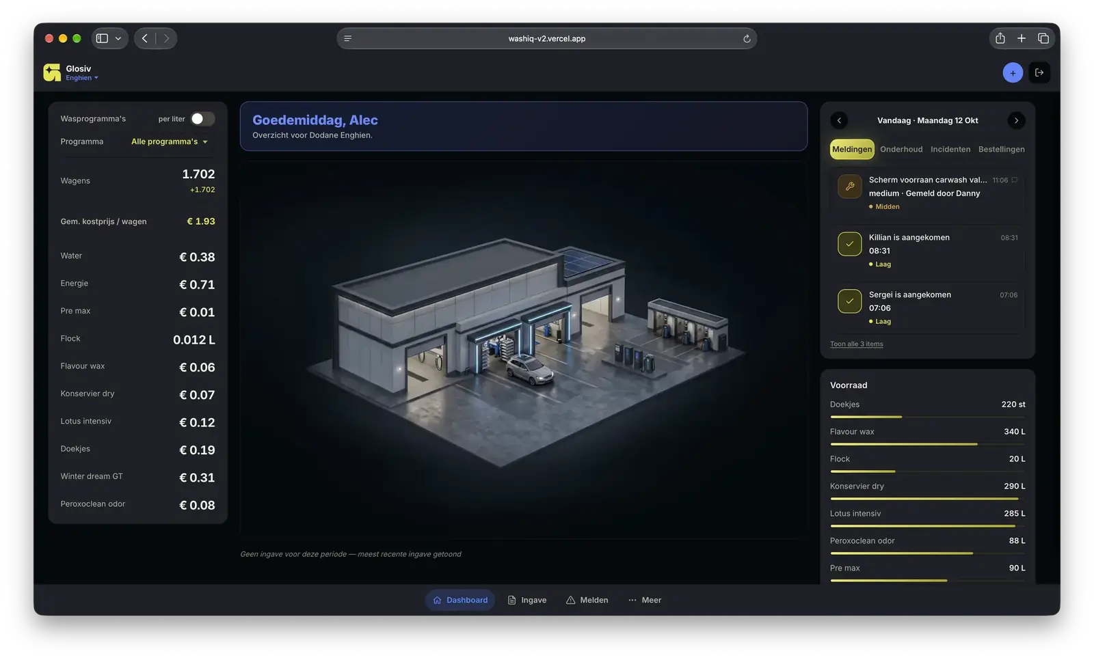Click the Flock 0.012 L value
Viewport: 1094px width, 660px height.
[194, 340]
